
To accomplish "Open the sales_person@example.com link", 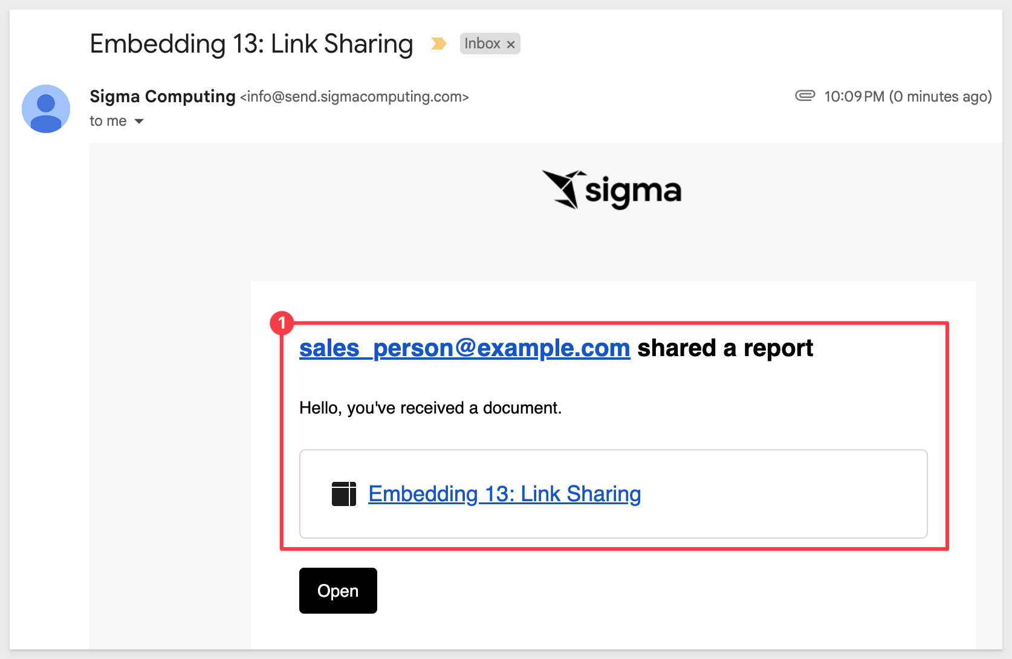I will click(x=464, y=348).
